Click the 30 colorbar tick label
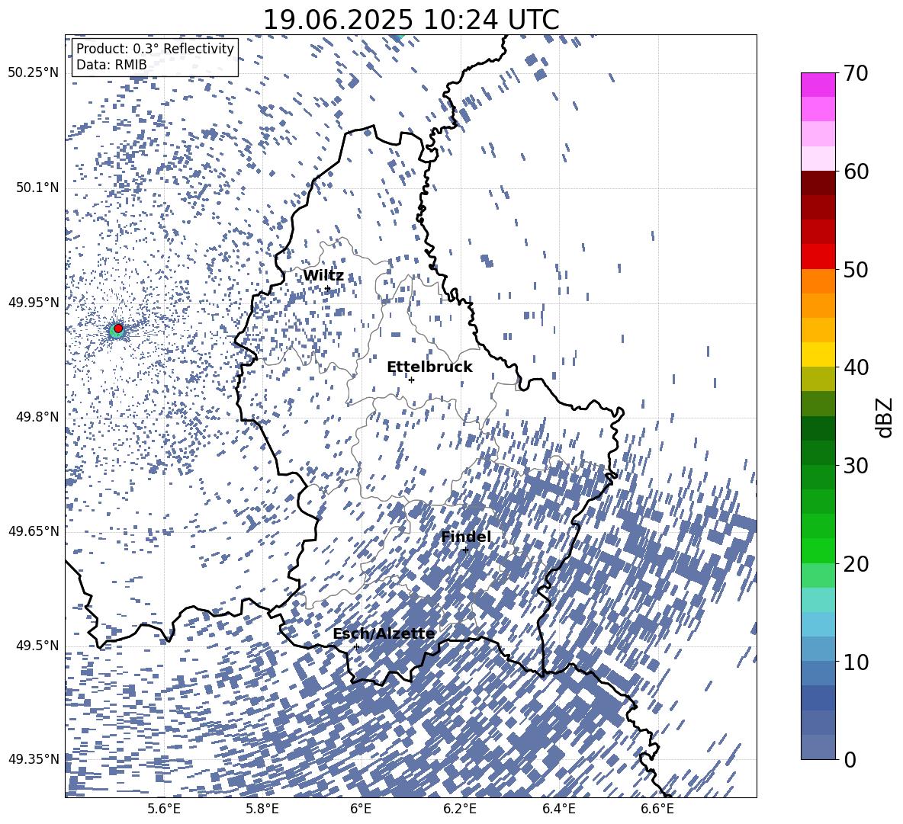 tap(856, 466)
